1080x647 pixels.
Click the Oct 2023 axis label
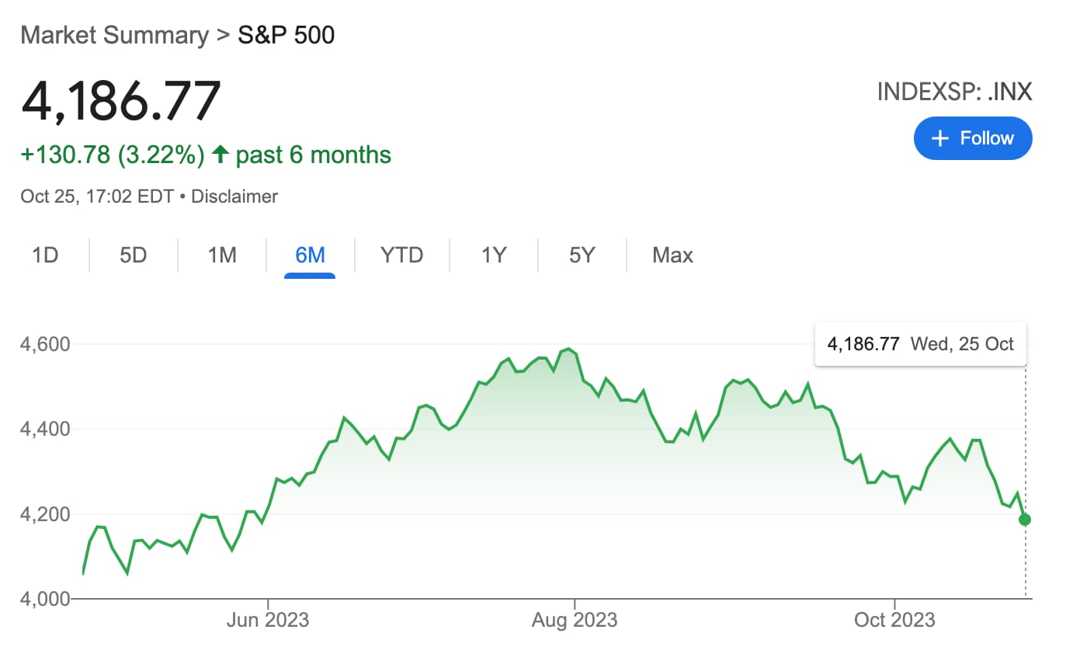[894, 620]
